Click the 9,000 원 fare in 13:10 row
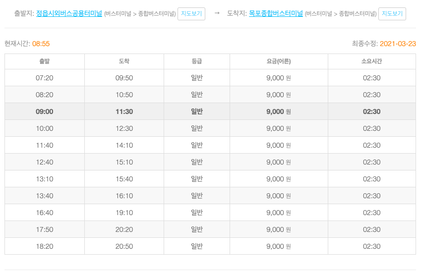The width and height of the screenshot is (421, 278). tap(279, 179)
